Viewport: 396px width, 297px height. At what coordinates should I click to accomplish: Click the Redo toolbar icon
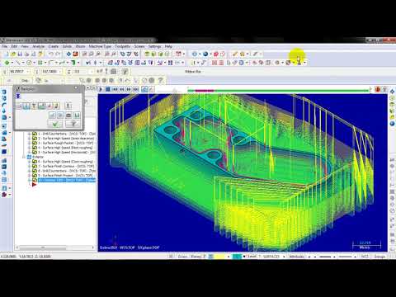click(58, 54)
